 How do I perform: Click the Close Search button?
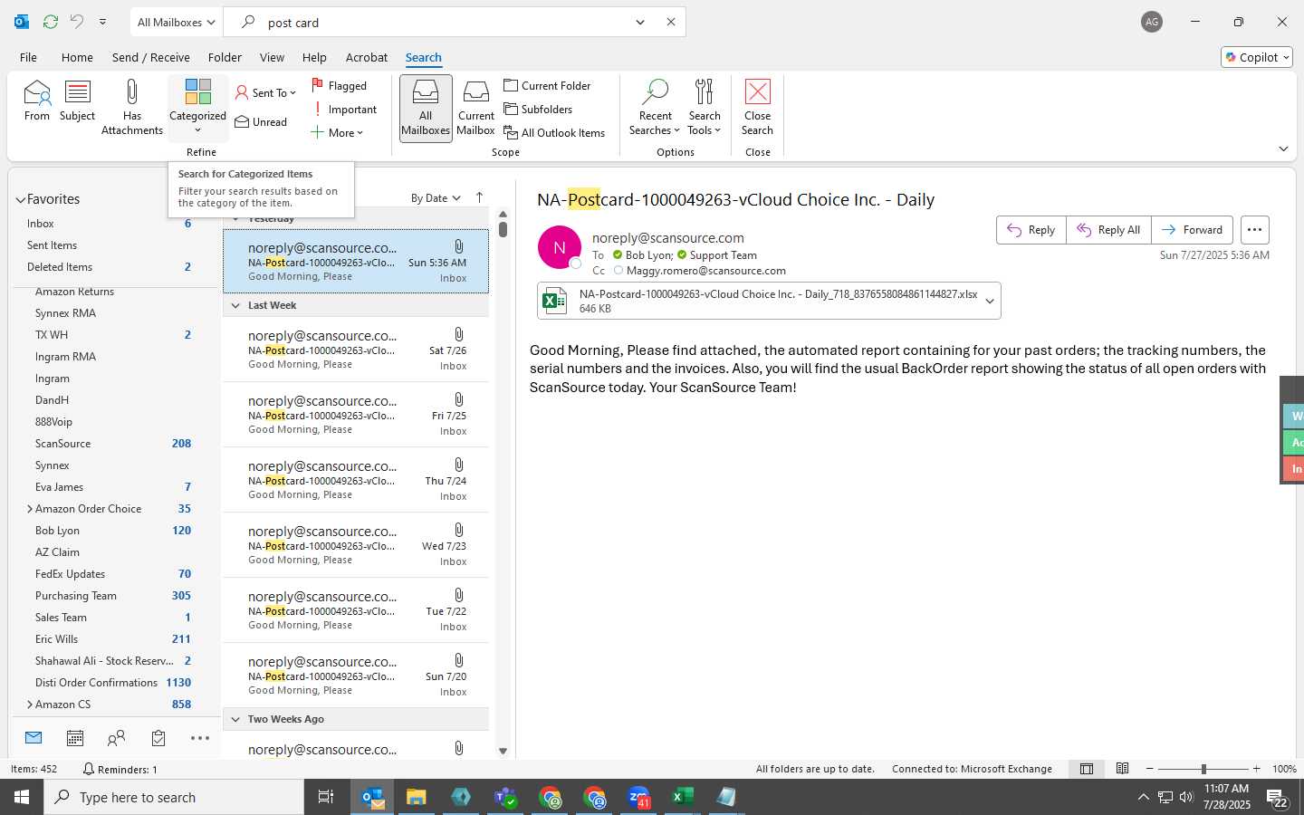coord(757,107)
